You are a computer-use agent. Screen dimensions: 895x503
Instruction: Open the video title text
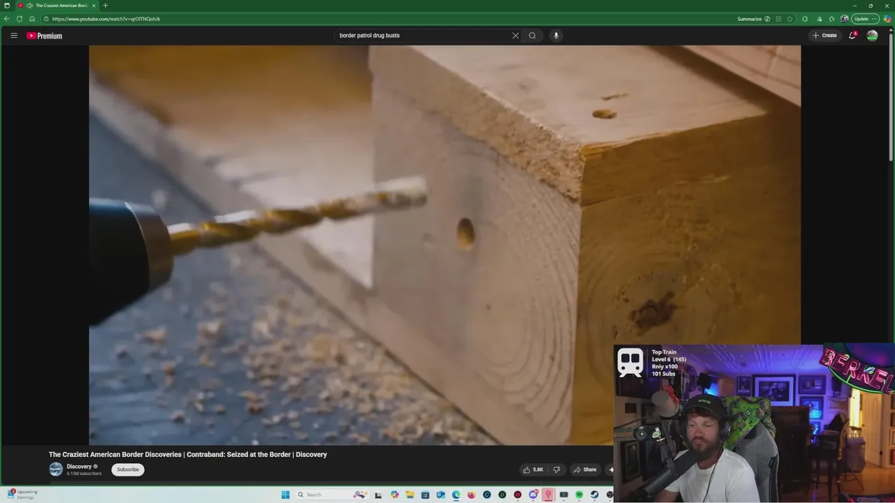tap(187, 454)
